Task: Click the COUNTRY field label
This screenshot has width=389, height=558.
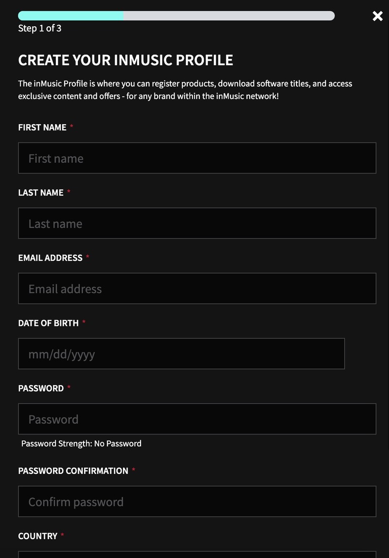Action: (38, 536)
